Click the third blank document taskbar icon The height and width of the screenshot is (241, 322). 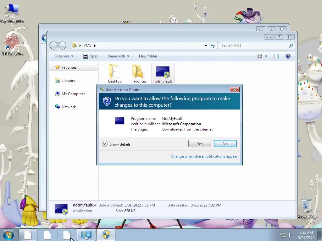[x=67, y=235]
